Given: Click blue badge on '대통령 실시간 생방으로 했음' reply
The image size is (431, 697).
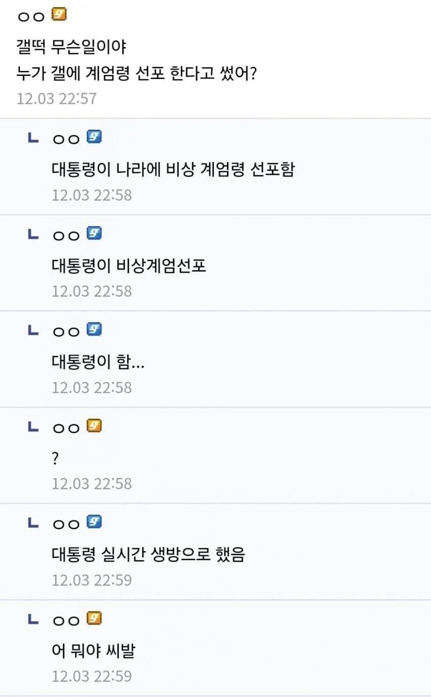Looking at the screenshot, I should pos(94,522).
